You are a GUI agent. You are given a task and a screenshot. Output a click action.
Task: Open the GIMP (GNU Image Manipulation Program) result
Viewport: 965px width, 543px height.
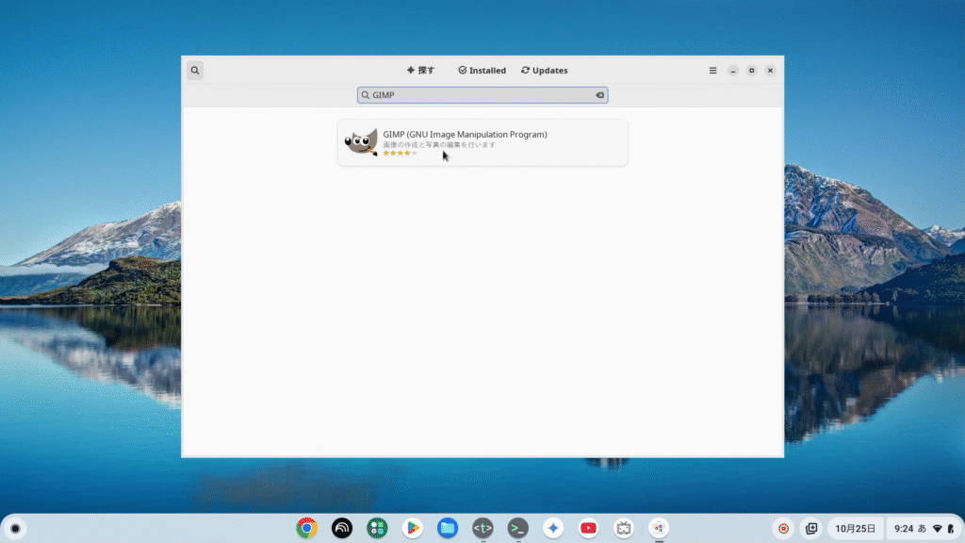tap(465, 134)
